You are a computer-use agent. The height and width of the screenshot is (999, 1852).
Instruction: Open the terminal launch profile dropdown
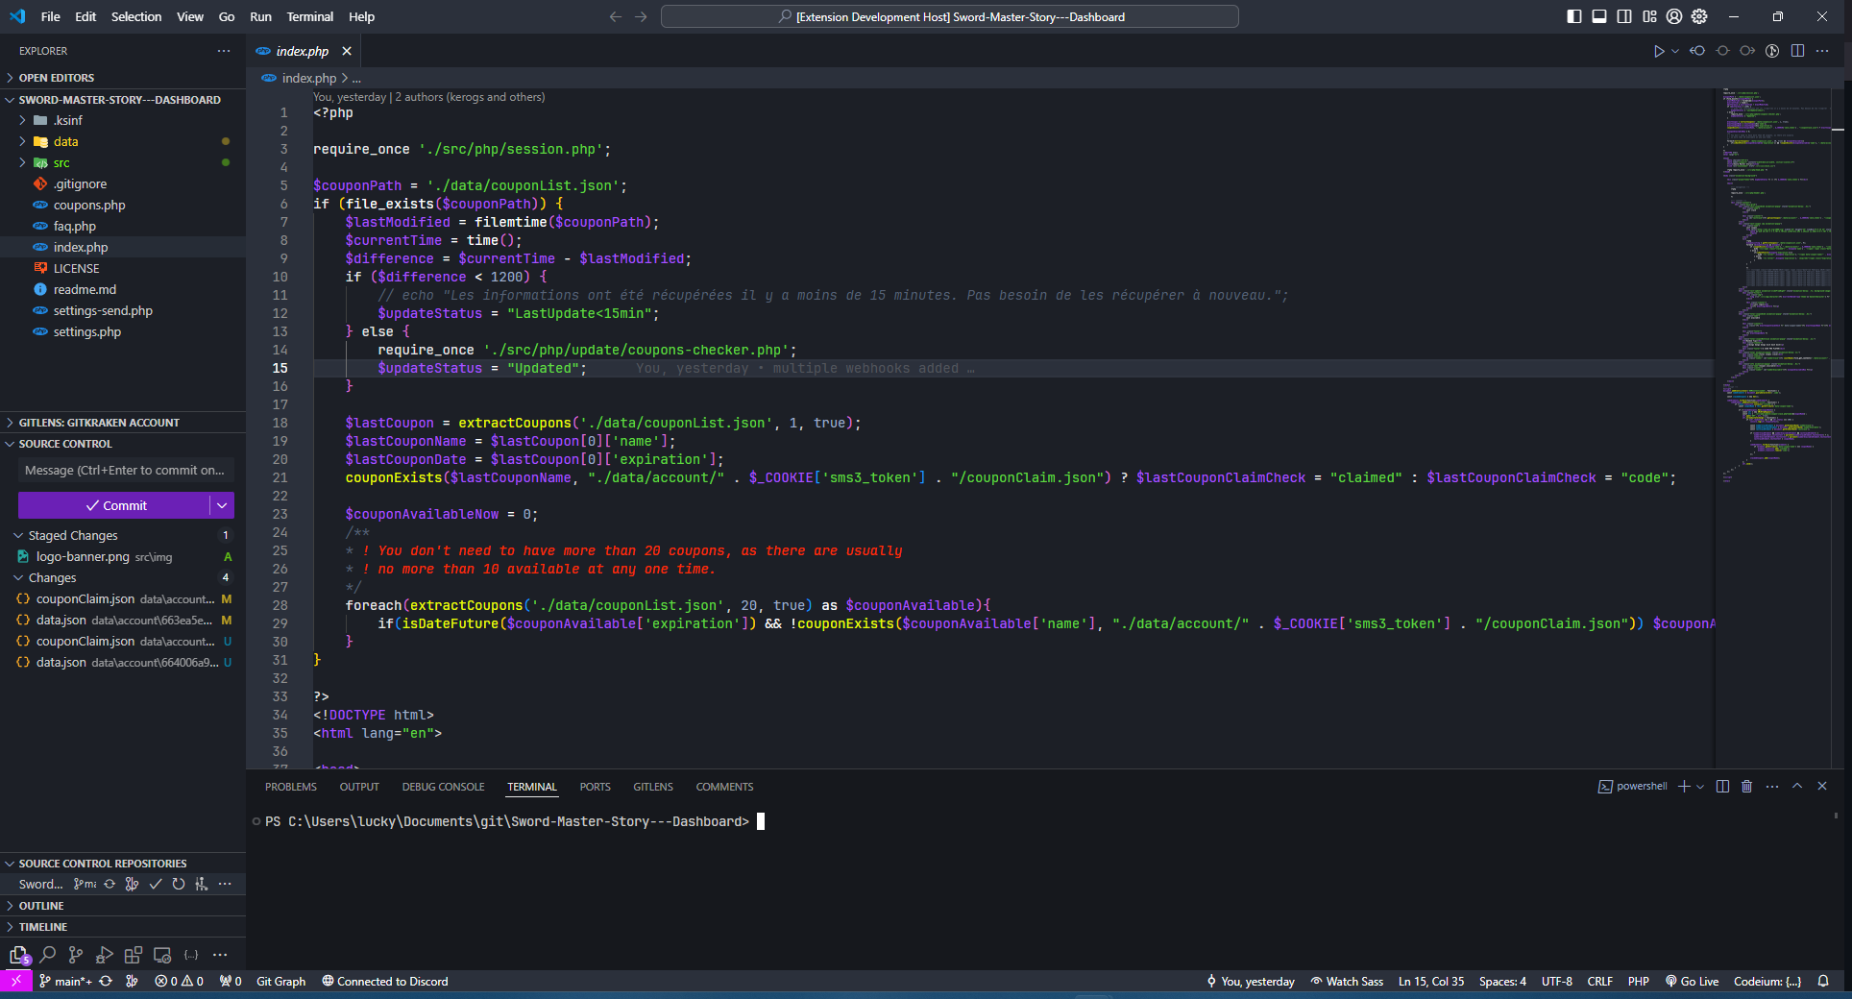(x=1700, y=786)
